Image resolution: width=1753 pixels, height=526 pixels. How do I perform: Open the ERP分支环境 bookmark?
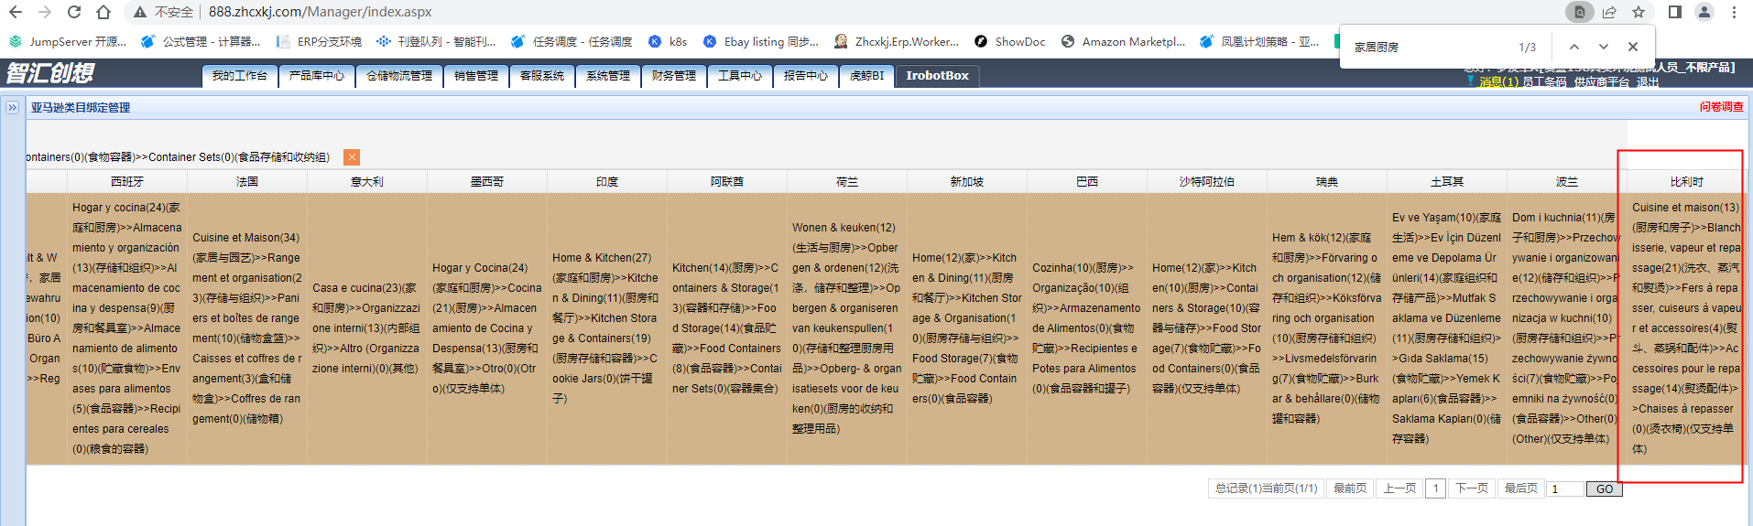pyautogui.click(x=320, y=41)
